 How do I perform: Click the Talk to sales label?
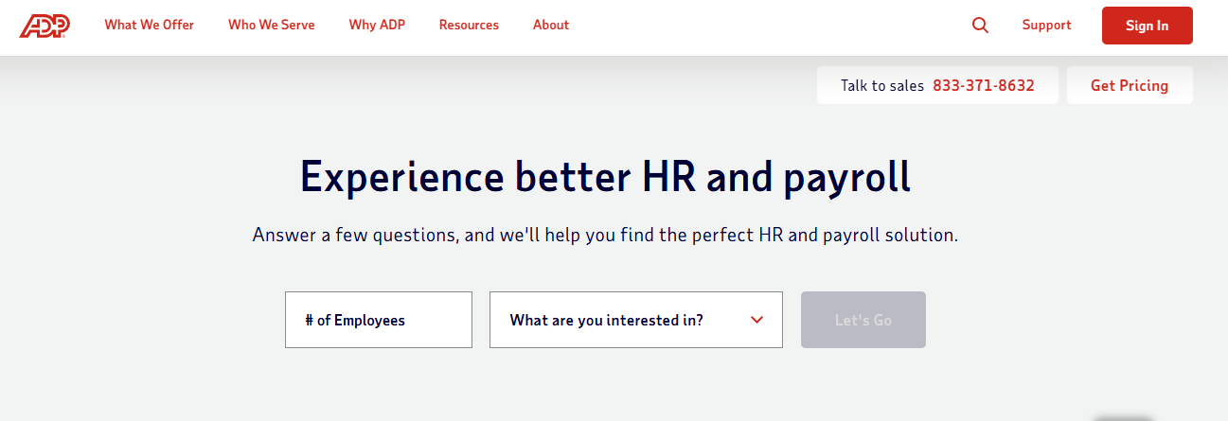[x=882, y=85]
